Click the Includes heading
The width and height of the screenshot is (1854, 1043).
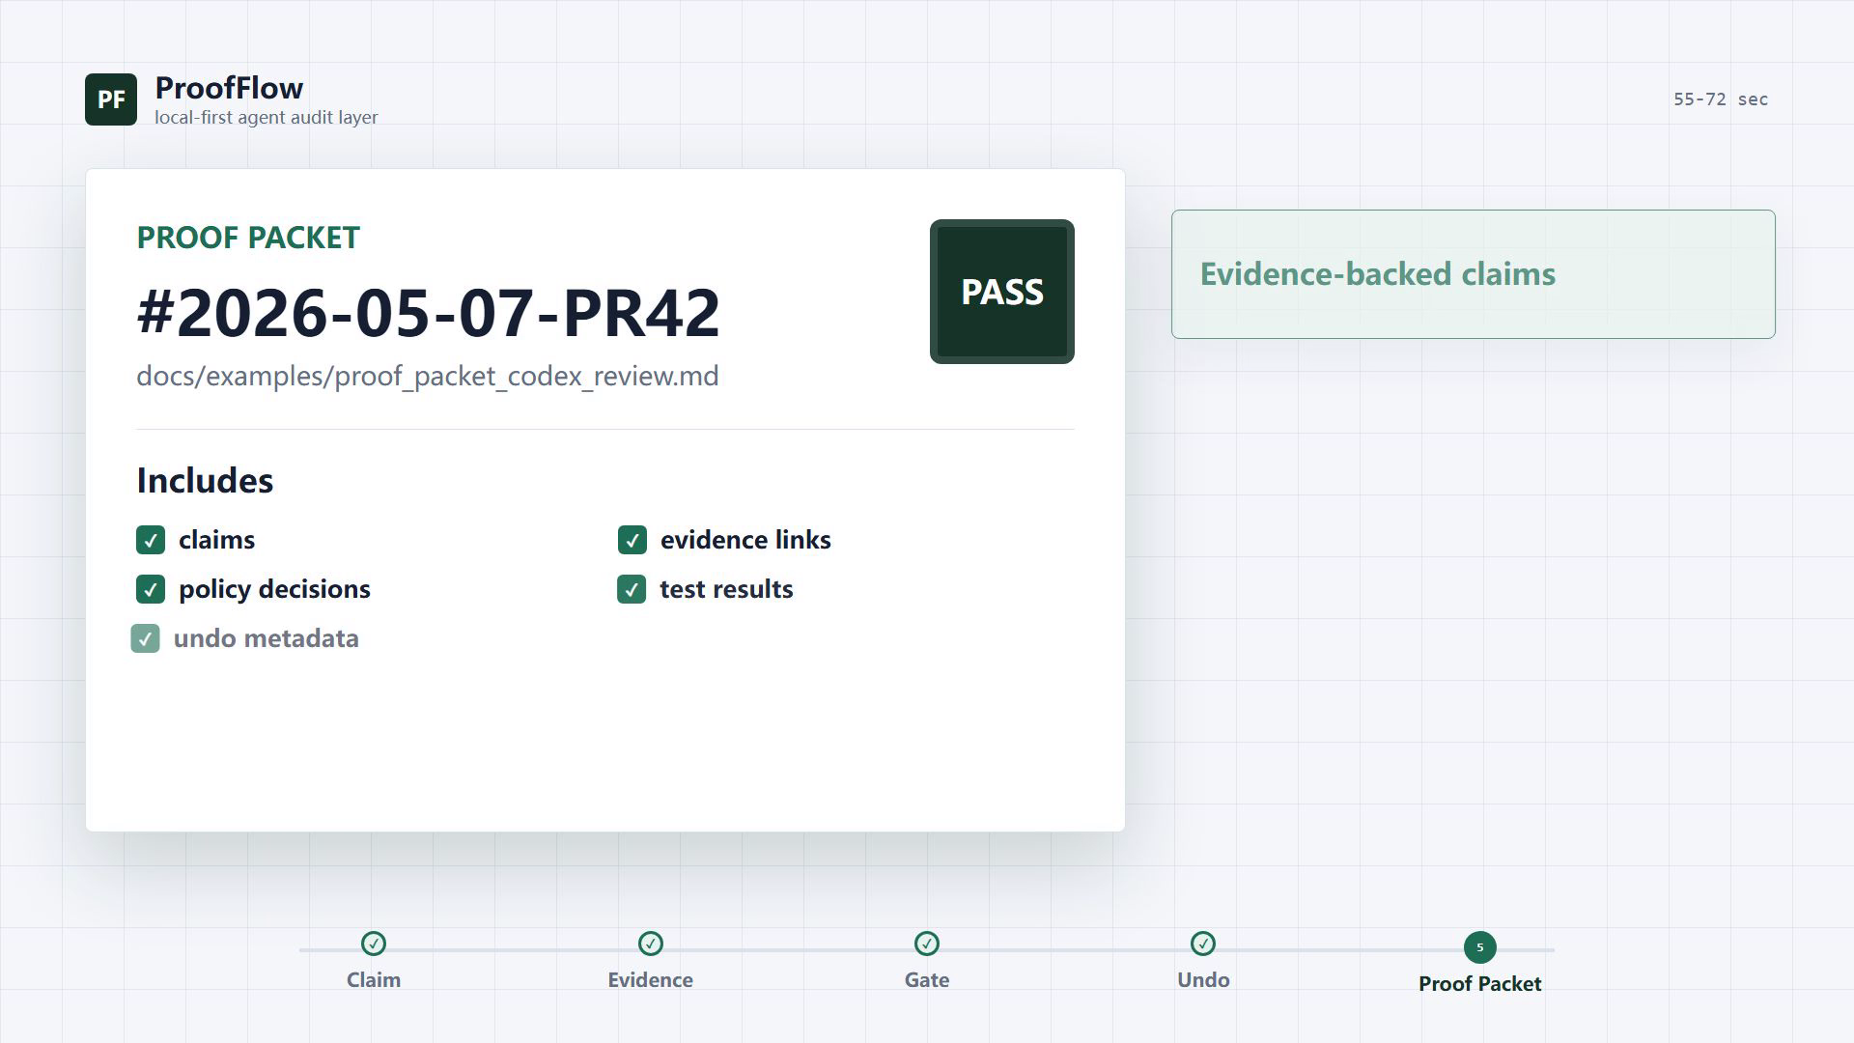pyautogui.click(x=205, y=480)
